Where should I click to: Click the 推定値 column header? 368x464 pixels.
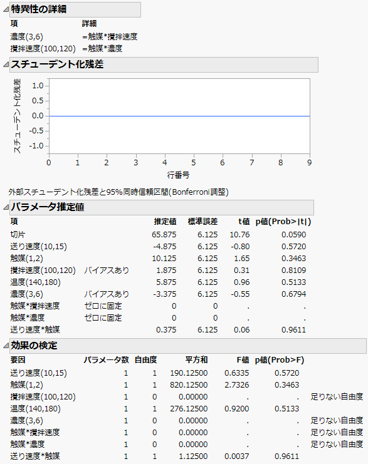point(165,222)
